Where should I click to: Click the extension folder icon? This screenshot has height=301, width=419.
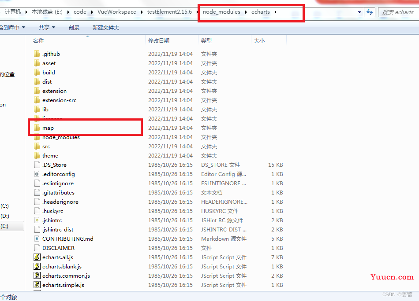coord(37,91)
